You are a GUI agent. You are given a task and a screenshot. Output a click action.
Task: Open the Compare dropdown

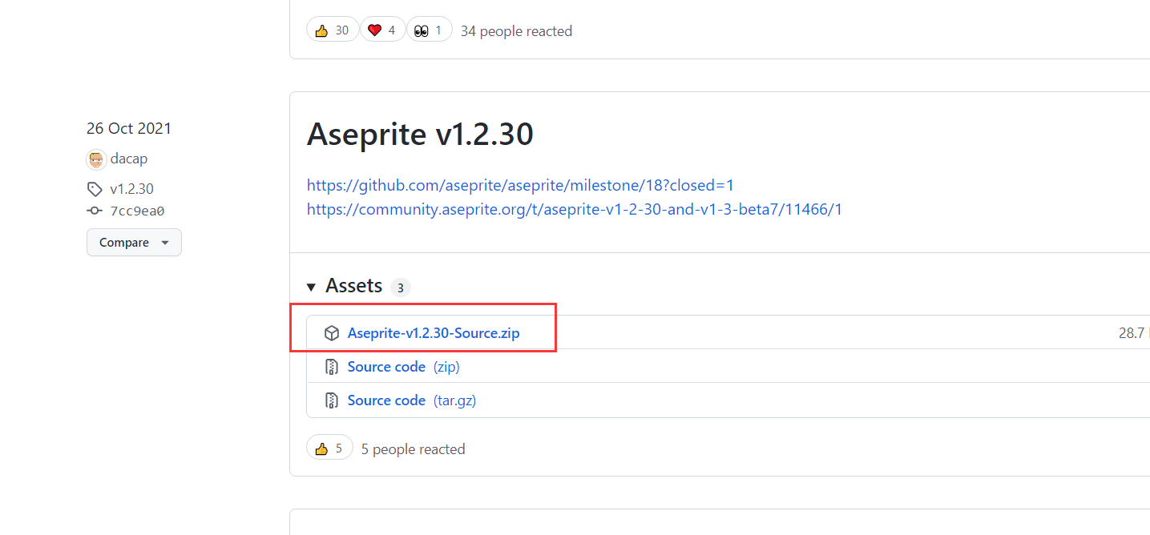pos(134,242)
